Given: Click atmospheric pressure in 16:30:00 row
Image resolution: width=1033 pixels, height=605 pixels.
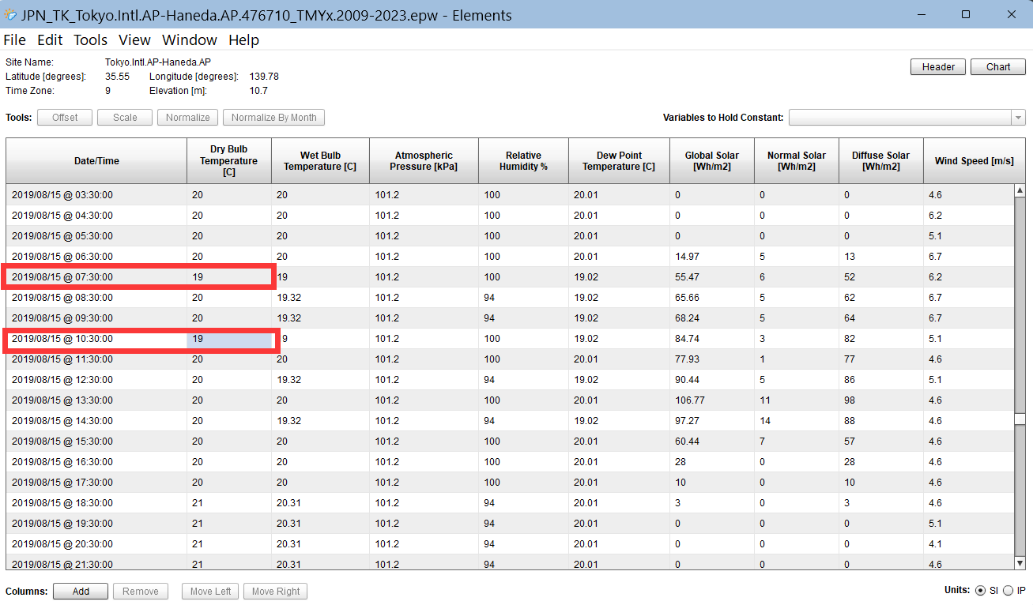Looking at the screenshot, I should [424, 462].
